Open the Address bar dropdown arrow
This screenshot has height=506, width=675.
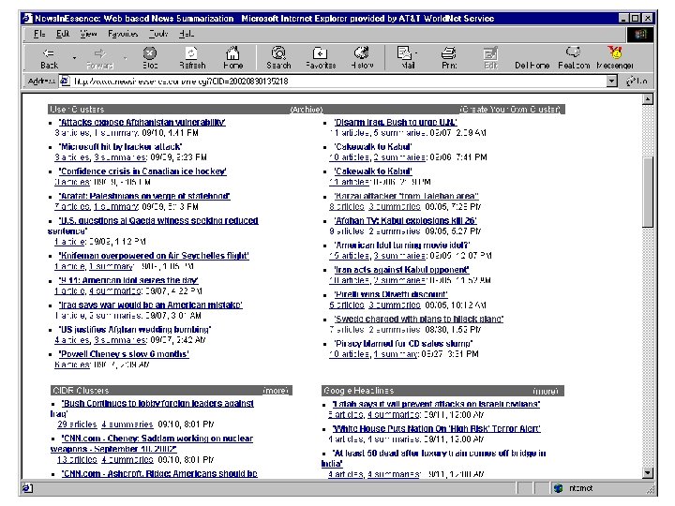611,81
